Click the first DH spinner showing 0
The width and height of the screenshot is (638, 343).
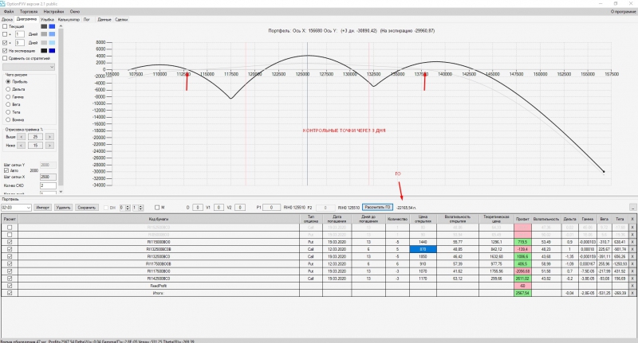point(125,208)
